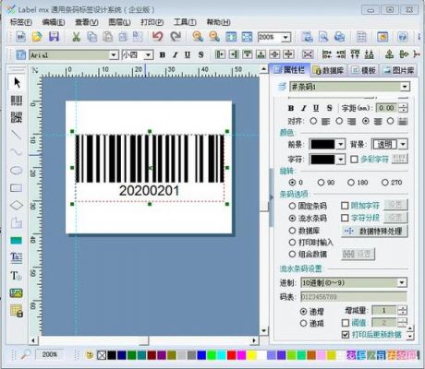The height and width of the screenshot is (369, 425).
Task: Open the 标签(F) menu
Action: tap(21, 22)
